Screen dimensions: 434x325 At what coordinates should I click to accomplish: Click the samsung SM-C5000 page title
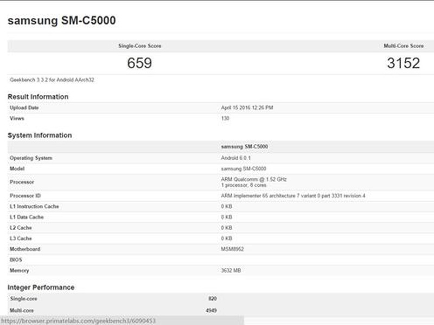click(x=62, y=21)
